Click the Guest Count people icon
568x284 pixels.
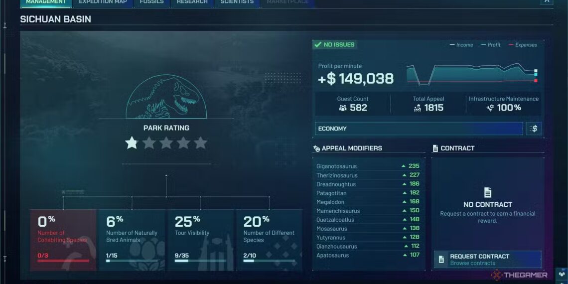pyautogui.click(x=343, y=108)
